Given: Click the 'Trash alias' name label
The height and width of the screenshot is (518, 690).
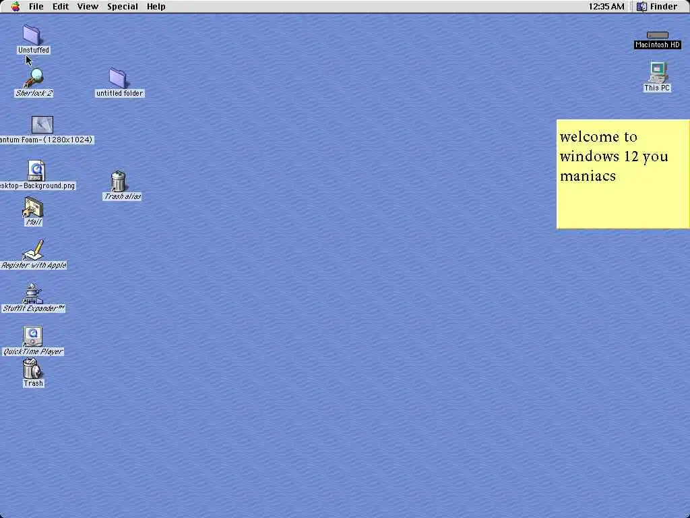Looking at the screenshot, I should coord(123,196).
